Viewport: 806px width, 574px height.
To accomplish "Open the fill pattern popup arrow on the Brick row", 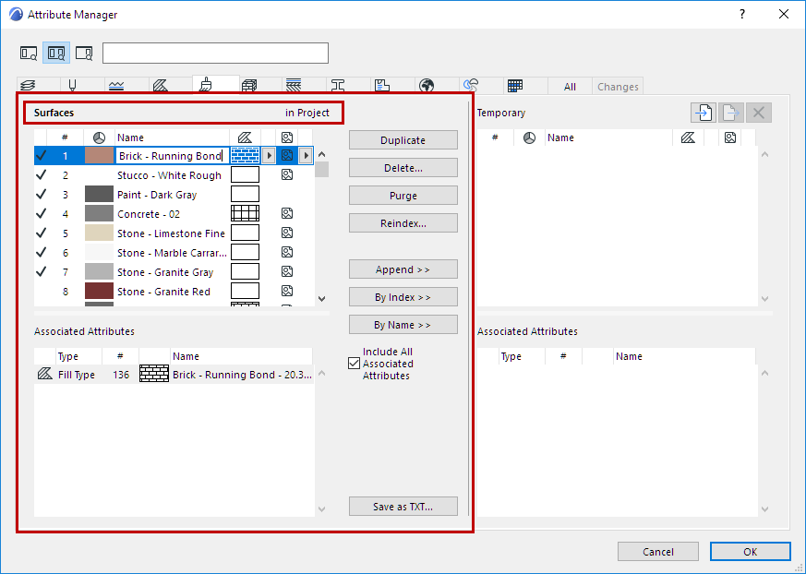I will [269, 155].
